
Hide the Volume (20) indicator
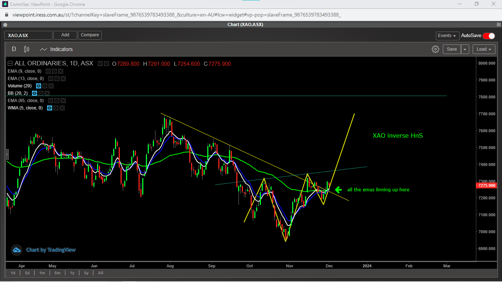click(39, 86)
